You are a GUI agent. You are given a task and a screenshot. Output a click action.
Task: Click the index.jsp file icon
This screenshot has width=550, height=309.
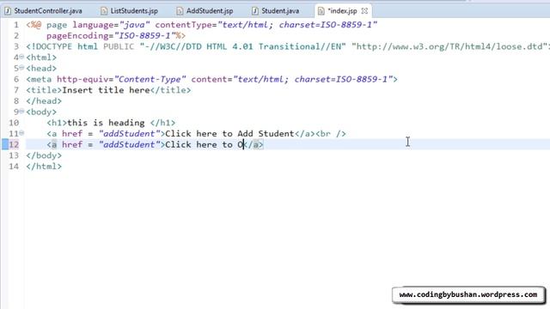coord(321,11)
